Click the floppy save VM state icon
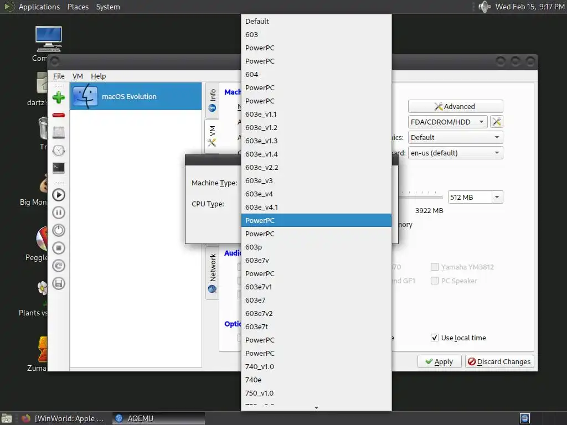The image size is (567, 425). [x=59, y=283]
